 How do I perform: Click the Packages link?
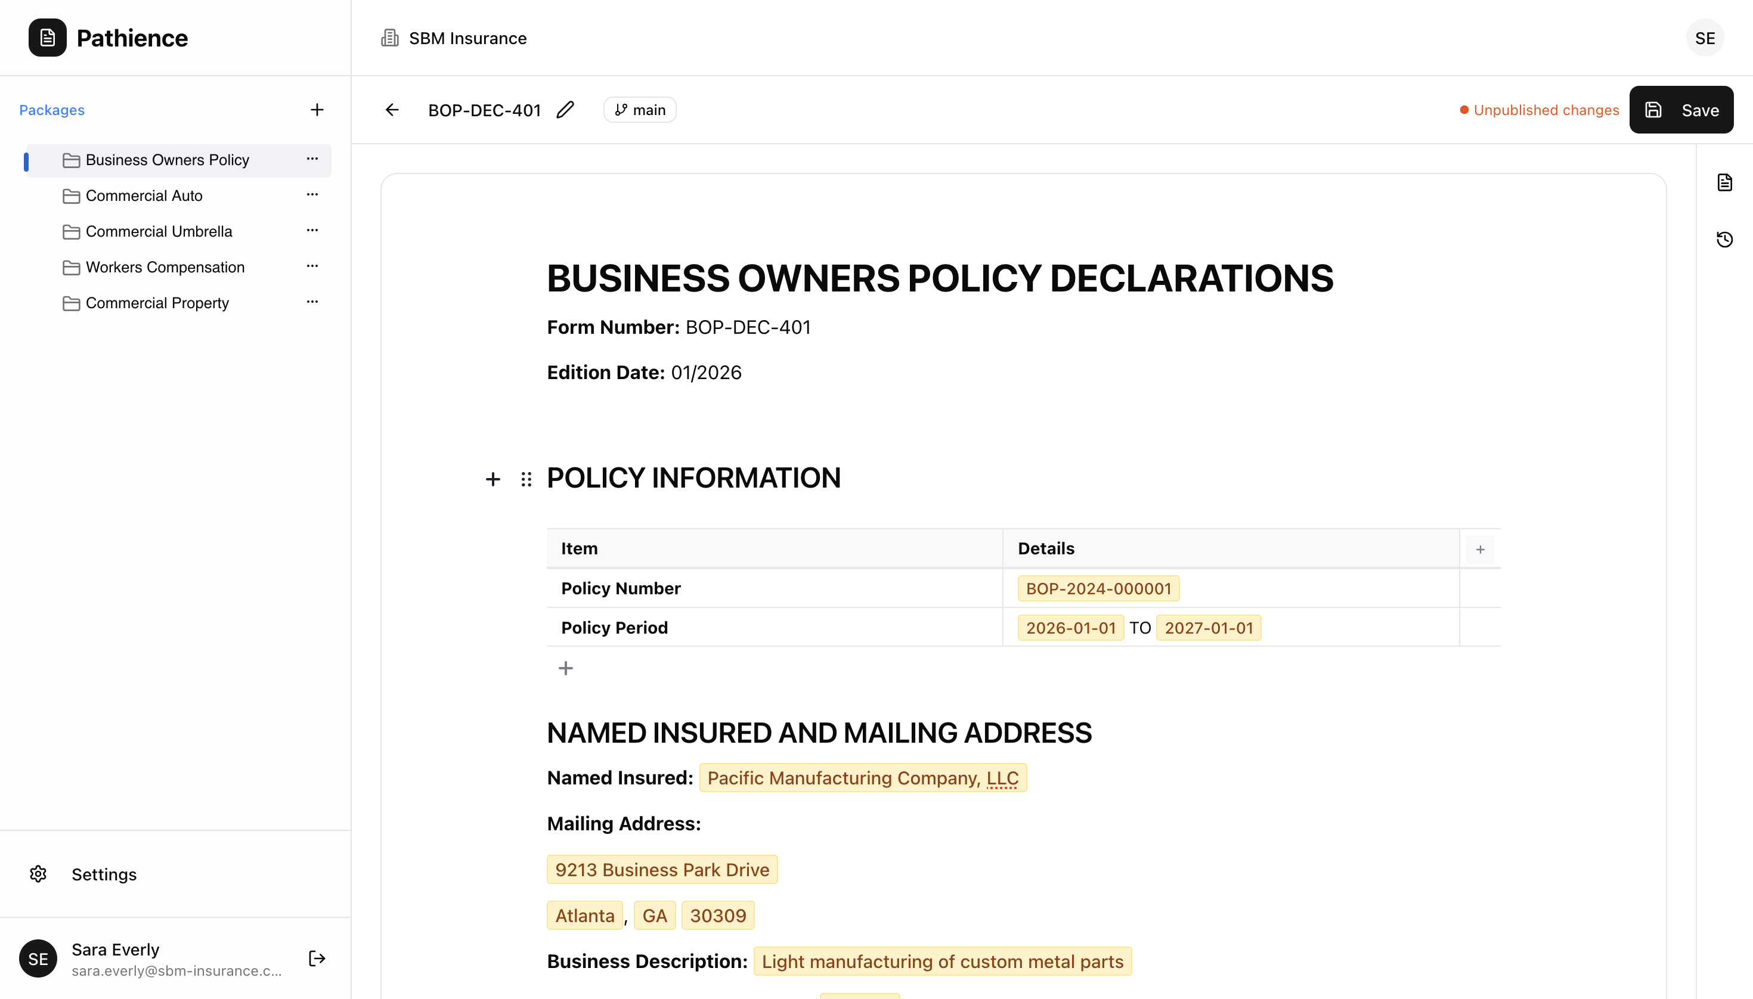coord(51,109)
